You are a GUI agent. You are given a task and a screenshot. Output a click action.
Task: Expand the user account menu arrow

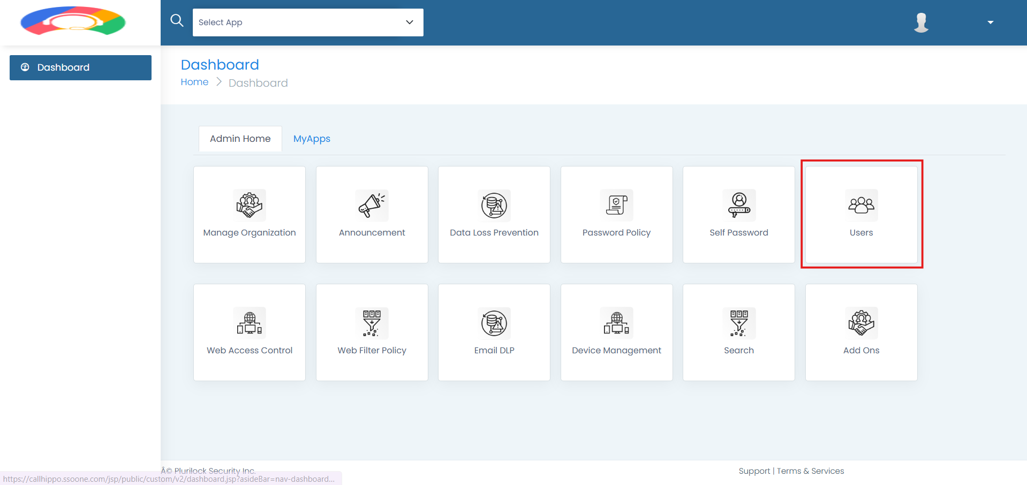[991, 22]
